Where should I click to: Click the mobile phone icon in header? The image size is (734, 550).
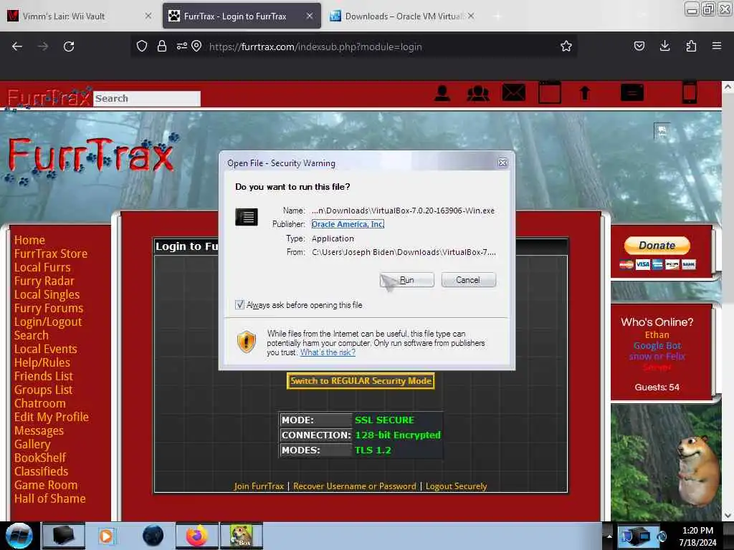coord(690,92)
